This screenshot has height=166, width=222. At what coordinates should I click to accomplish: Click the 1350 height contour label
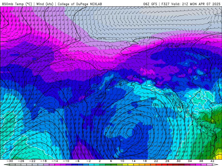[152, 99]
